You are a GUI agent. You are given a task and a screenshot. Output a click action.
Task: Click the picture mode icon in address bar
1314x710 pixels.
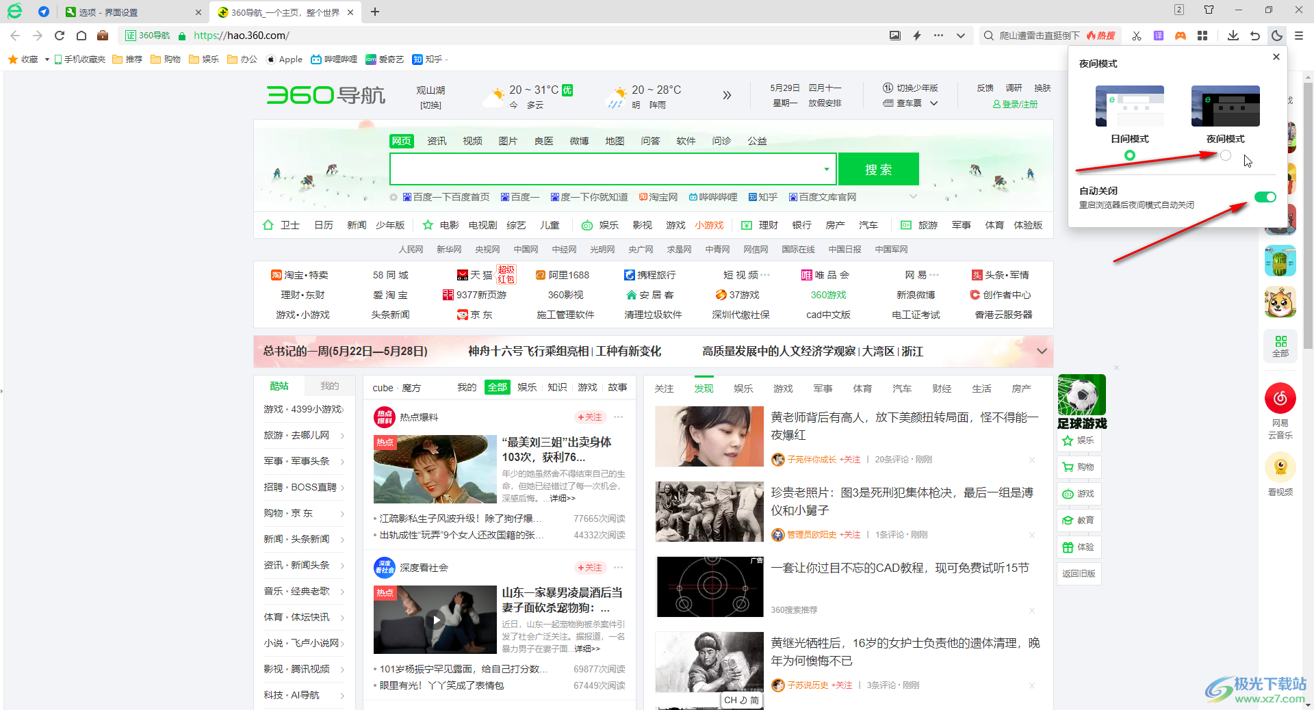pyautogui.click(x=895, y=36)
